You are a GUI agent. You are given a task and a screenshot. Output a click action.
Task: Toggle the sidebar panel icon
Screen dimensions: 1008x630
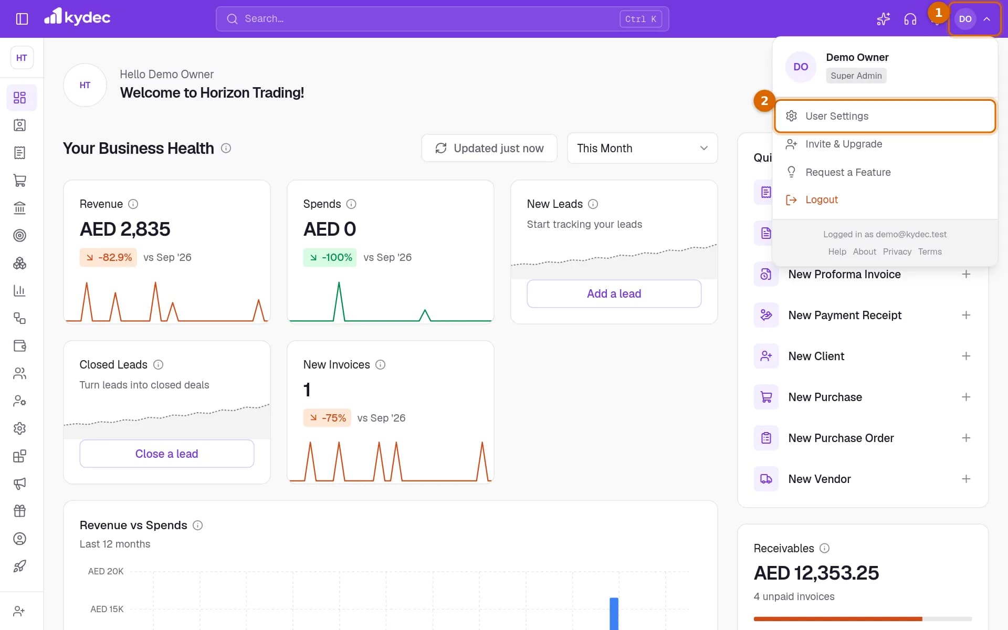pos(22,19)
